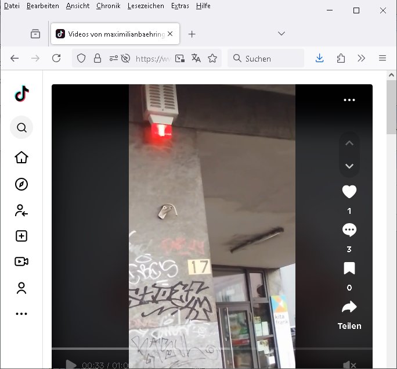The image size is (397, 369).
Task: Click the video progress bar
Action: (212, 349)
